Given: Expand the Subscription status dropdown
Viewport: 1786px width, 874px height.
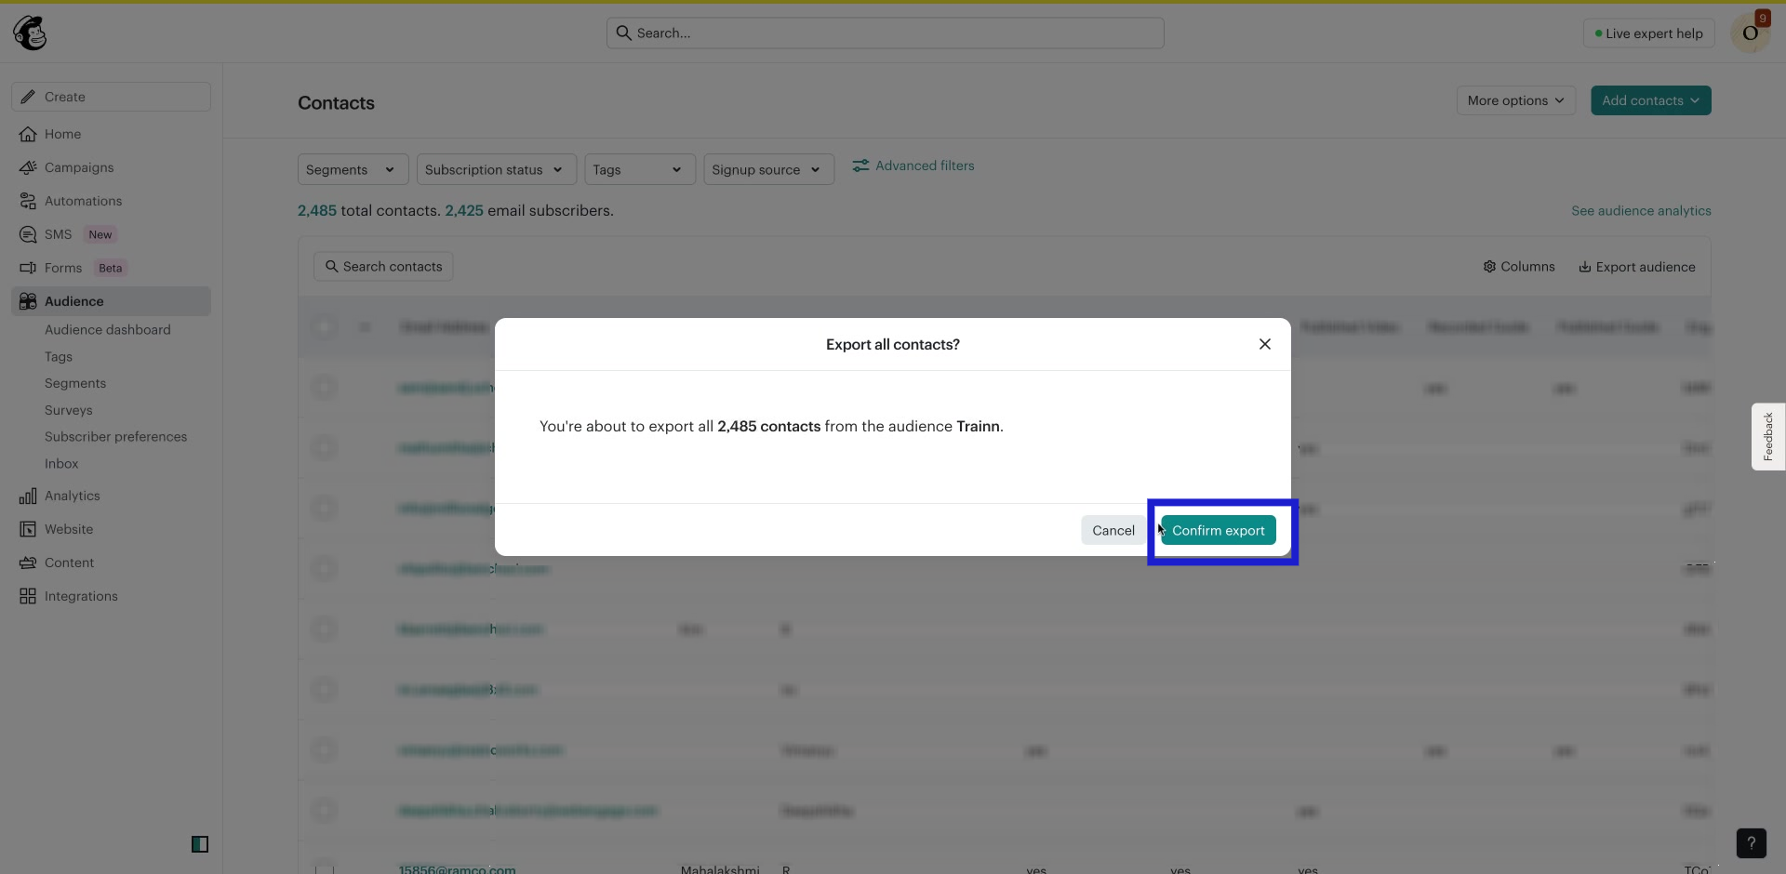Looking at the screenshot, I should pos(495,169).
